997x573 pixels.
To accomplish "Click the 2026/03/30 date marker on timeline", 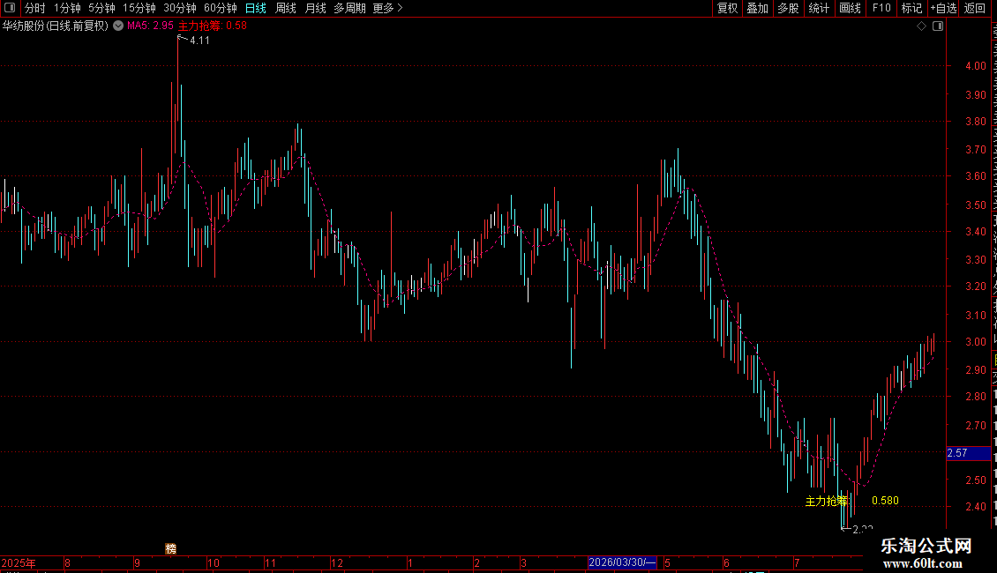I will click(x=622, y=562).
